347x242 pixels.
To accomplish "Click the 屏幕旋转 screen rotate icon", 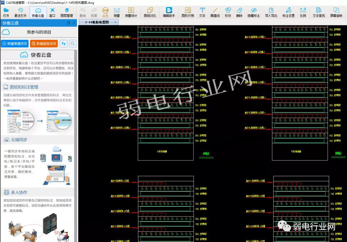I will click(336, 12).
